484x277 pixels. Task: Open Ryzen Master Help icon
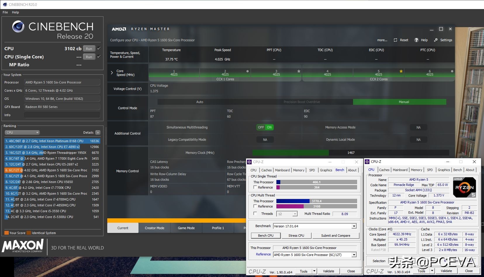click(416, 40)
